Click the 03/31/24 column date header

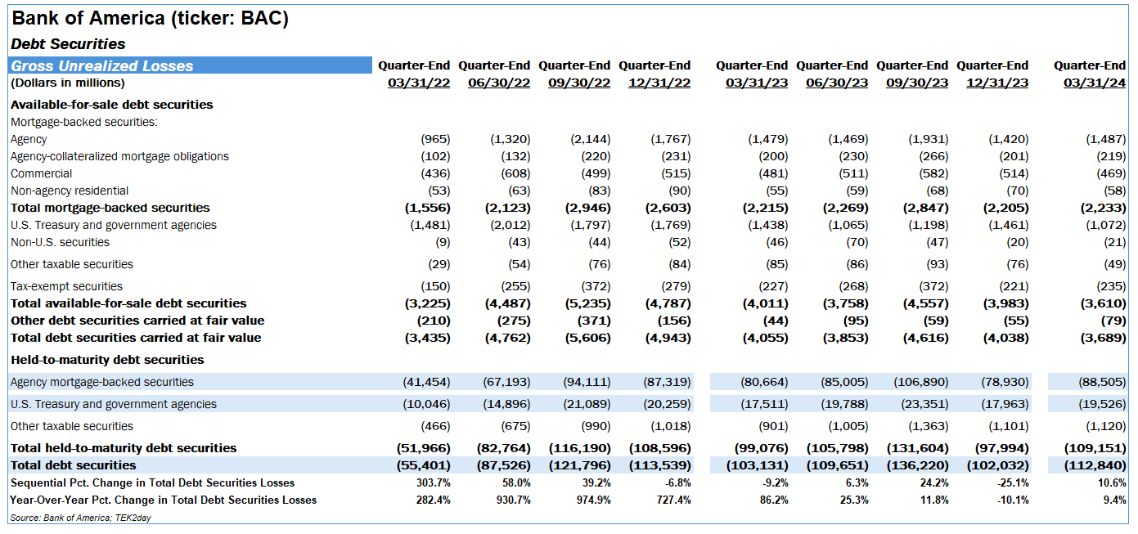[x=1095, y=83]
